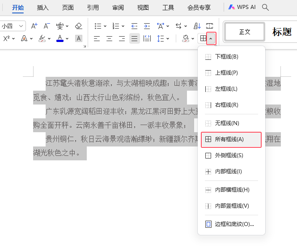
Task: Click the increase indent icon
Action: (x=147, y=26)
